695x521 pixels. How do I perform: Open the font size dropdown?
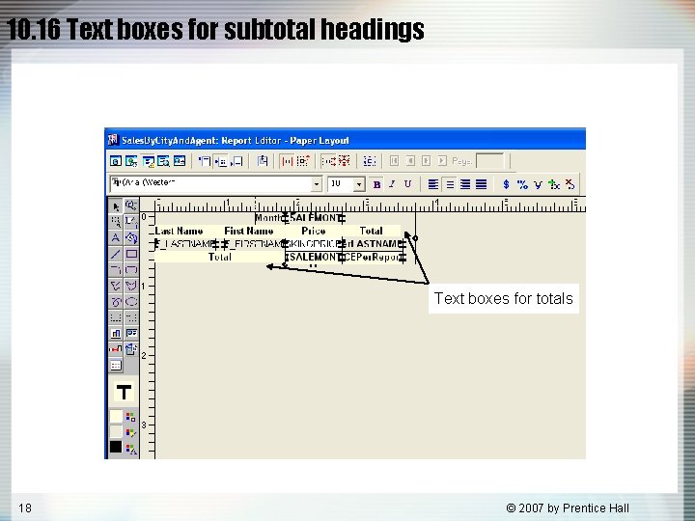tap(359, 184)
